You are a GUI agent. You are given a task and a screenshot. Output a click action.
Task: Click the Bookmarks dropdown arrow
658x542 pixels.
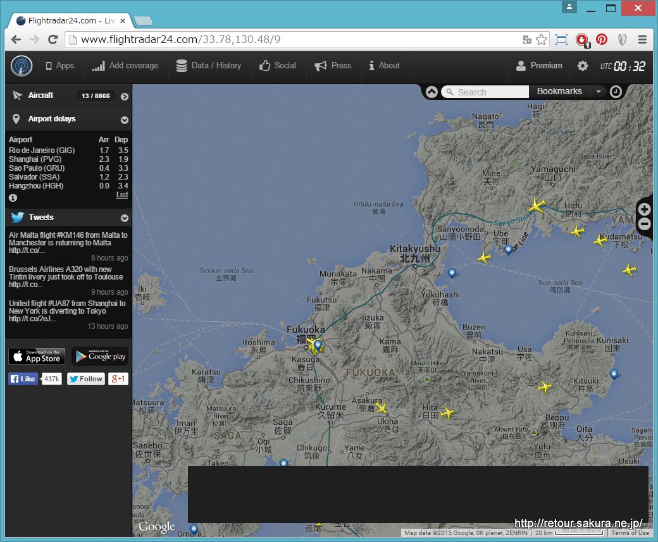(599, 92)
